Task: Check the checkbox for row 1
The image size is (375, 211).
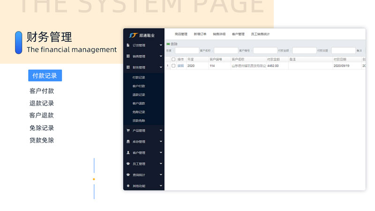Action: tap(173, 66)
